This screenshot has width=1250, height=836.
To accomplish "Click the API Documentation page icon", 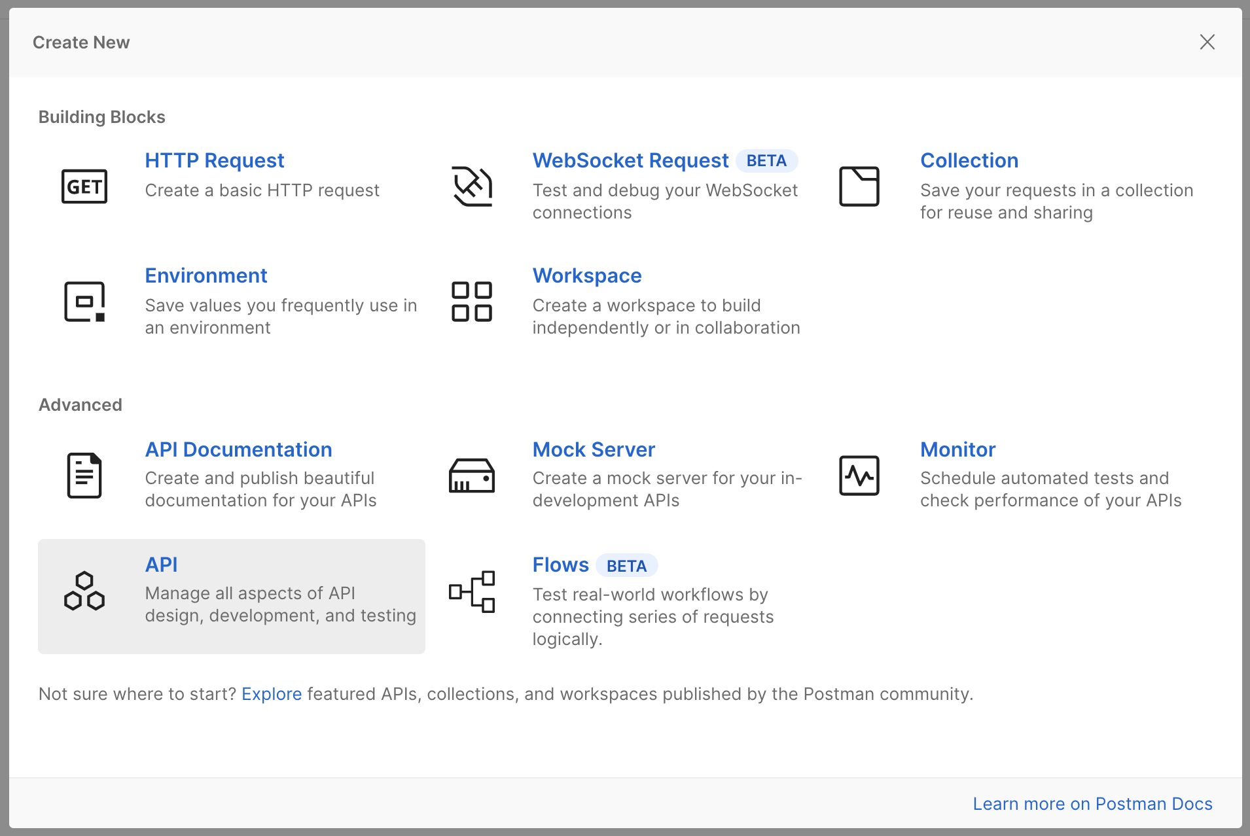I will [x=84, y=476].
